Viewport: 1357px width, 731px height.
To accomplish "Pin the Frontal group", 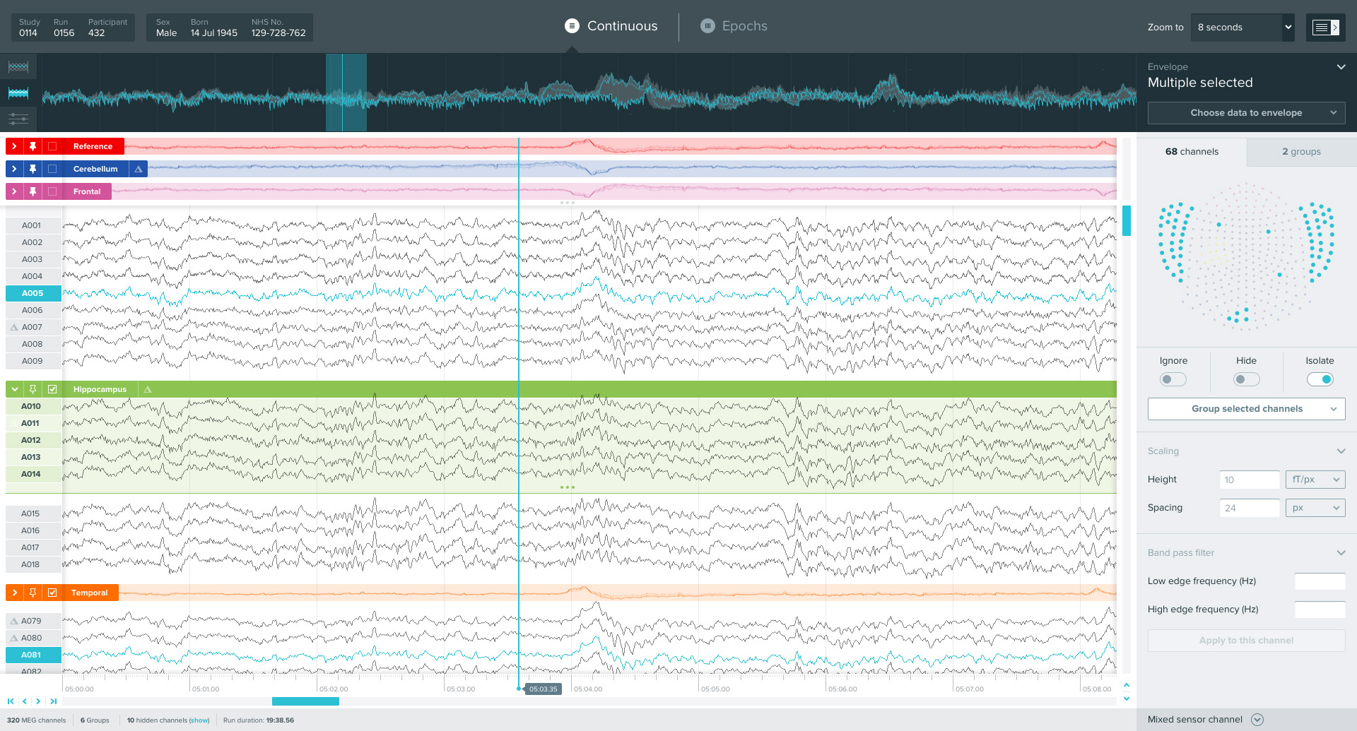I will coord(33,191).
